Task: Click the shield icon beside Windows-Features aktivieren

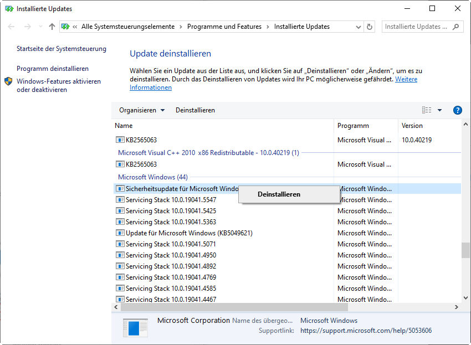Action: tap(8, 81)
